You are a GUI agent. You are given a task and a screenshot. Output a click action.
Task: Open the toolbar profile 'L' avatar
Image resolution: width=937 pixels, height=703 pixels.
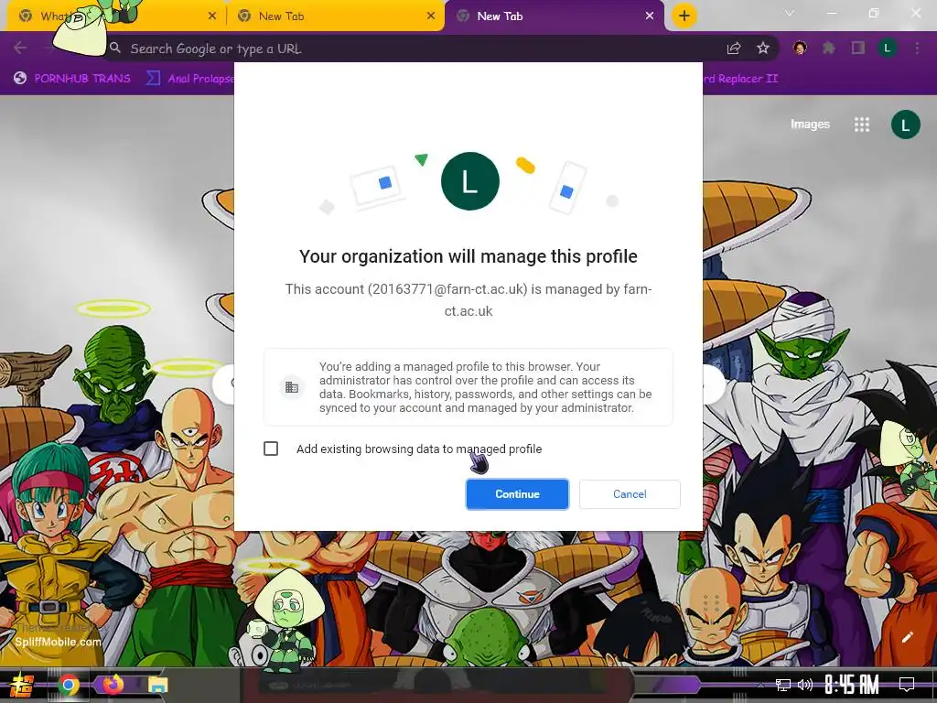[x=888, y=49]
